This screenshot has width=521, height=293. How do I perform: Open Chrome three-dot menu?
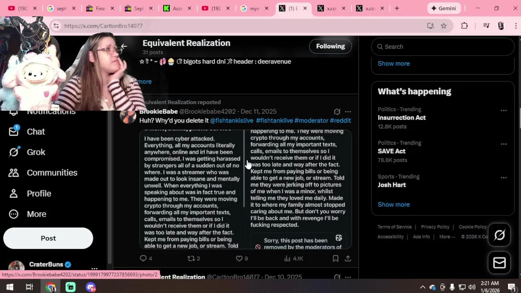[x=516, y=26]
